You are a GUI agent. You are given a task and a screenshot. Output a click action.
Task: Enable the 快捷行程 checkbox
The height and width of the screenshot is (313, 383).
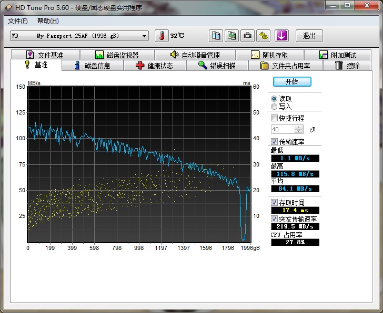(x=274, y=118)
